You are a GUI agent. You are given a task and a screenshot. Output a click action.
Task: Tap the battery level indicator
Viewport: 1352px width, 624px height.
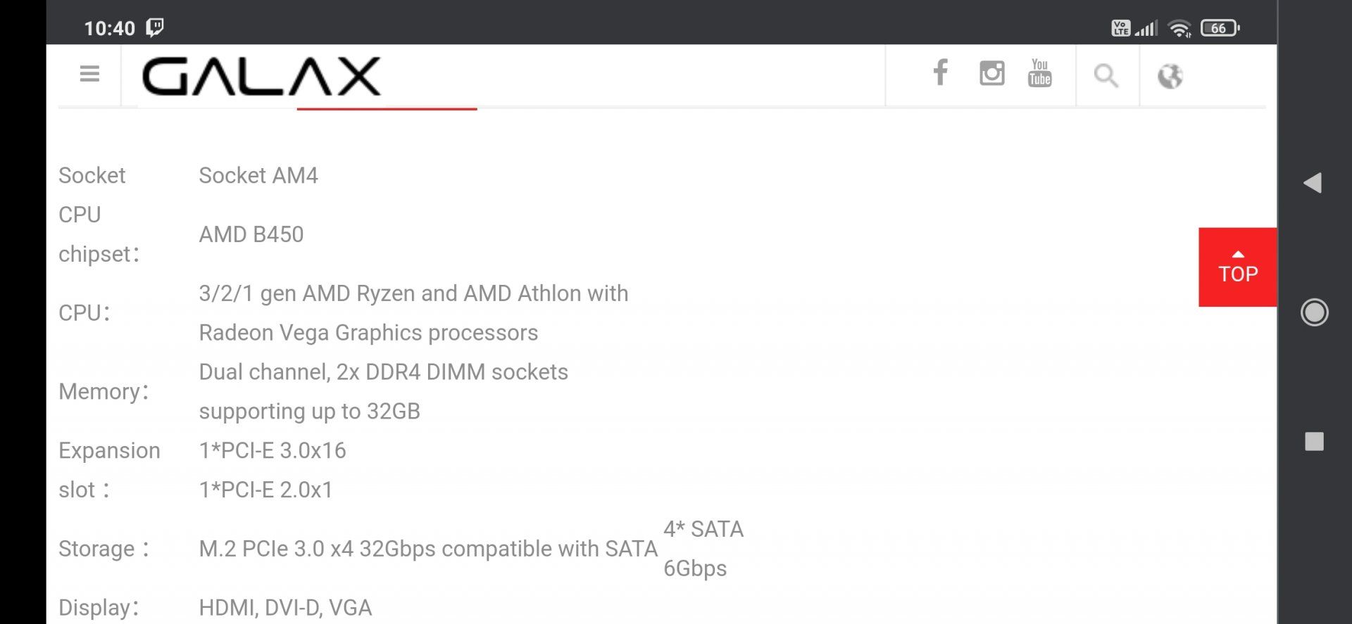point(1220,28)
